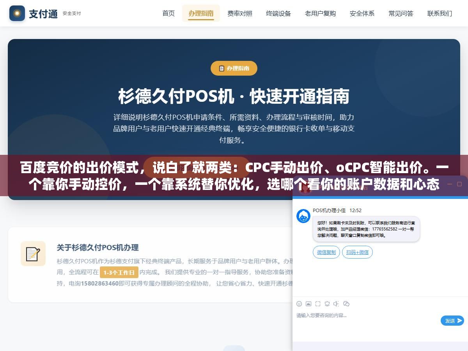The height and width of the screenshot is (351, 468).
Task: Click the rating flower icon in chat
Action: [x=327, y=304]
